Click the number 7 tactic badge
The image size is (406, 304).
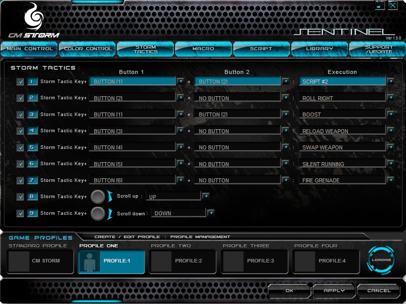tap(32, 180)
